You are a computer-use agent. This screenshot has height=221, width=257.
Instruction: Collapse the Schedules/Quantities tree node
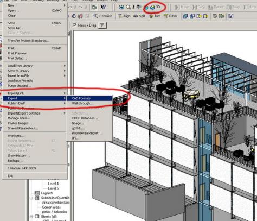pyautogui.click(x=31, y=198)
